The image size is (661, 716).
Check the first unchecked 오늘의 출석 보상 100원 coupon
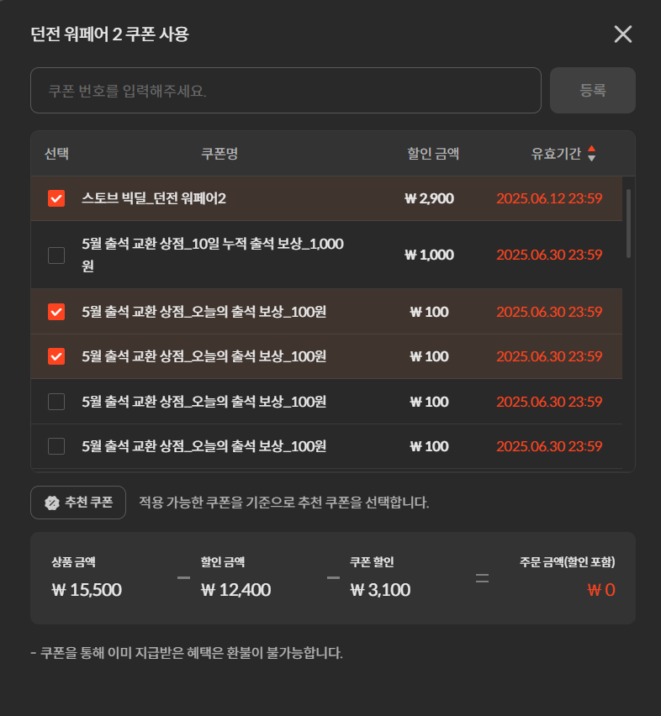(56, 402)
